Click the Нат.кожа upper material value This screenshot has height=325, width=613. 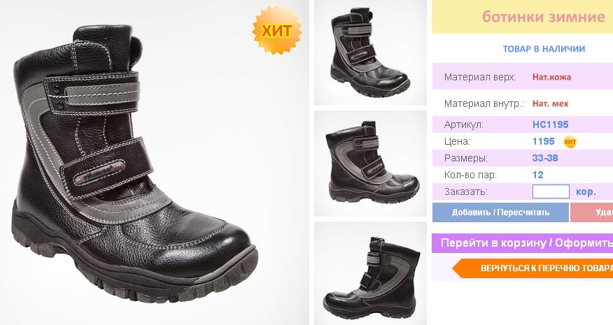[x=551, y=77]
